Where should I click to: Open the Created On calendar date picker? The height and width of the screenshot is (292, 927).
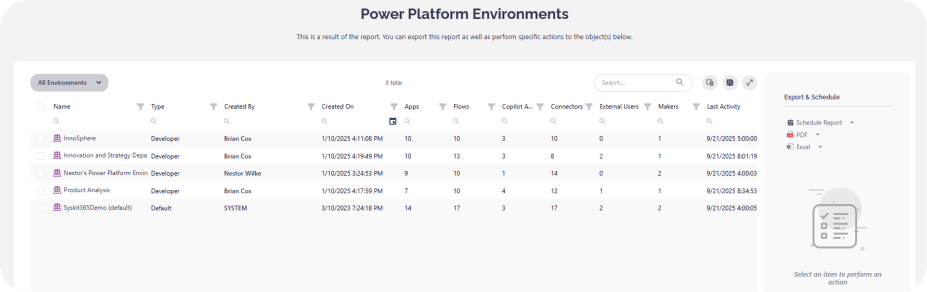[x=393, y=121]
